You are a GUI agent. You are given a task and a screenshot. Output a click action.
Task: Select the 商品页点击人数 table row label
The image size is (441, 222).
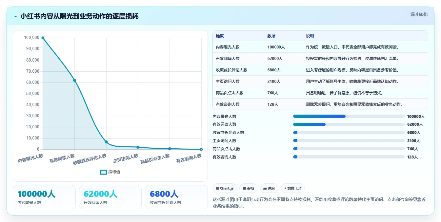coord(230,93)
